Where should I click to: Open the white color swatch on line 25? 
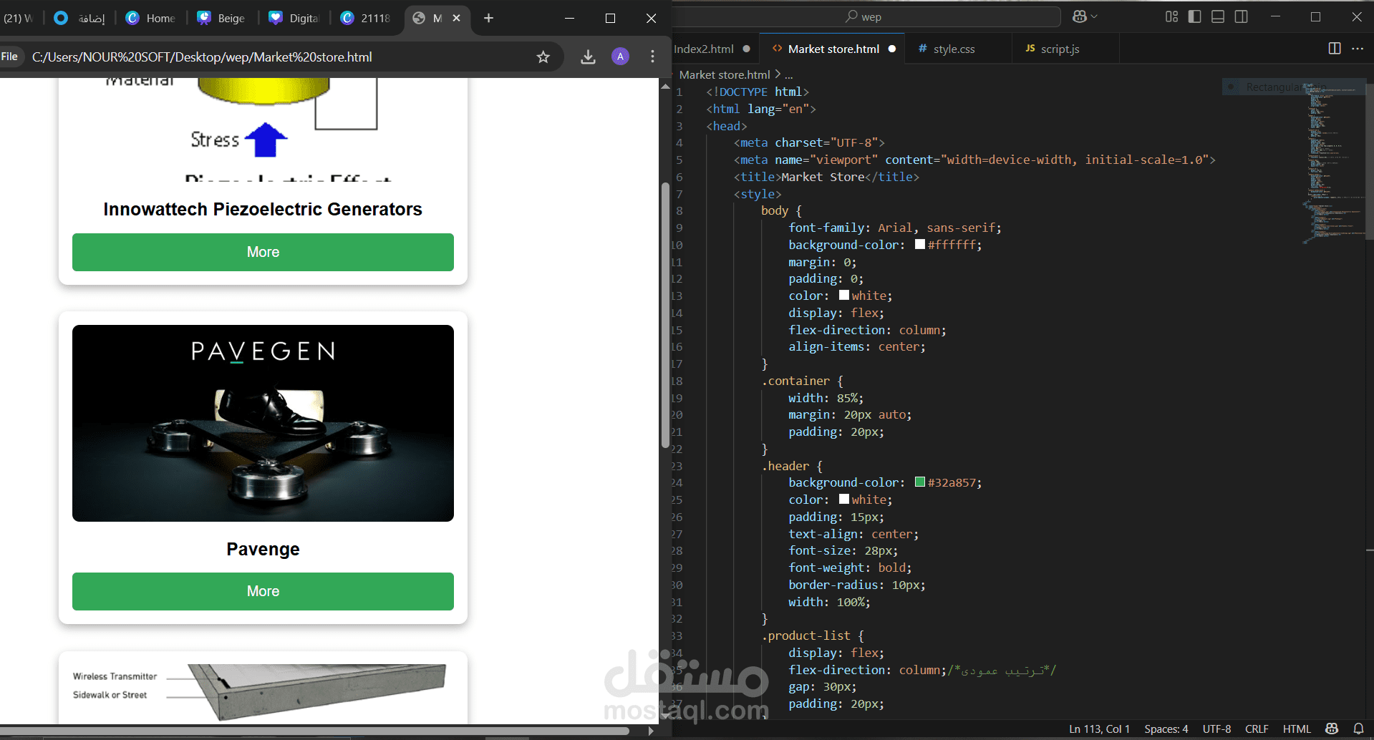(844, 500)
